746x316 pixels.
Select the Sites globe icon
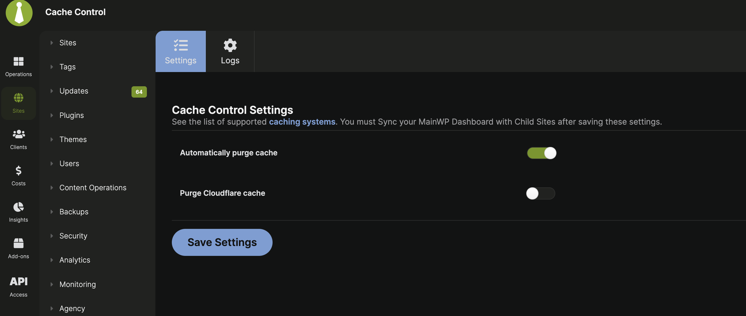[19, 98]
